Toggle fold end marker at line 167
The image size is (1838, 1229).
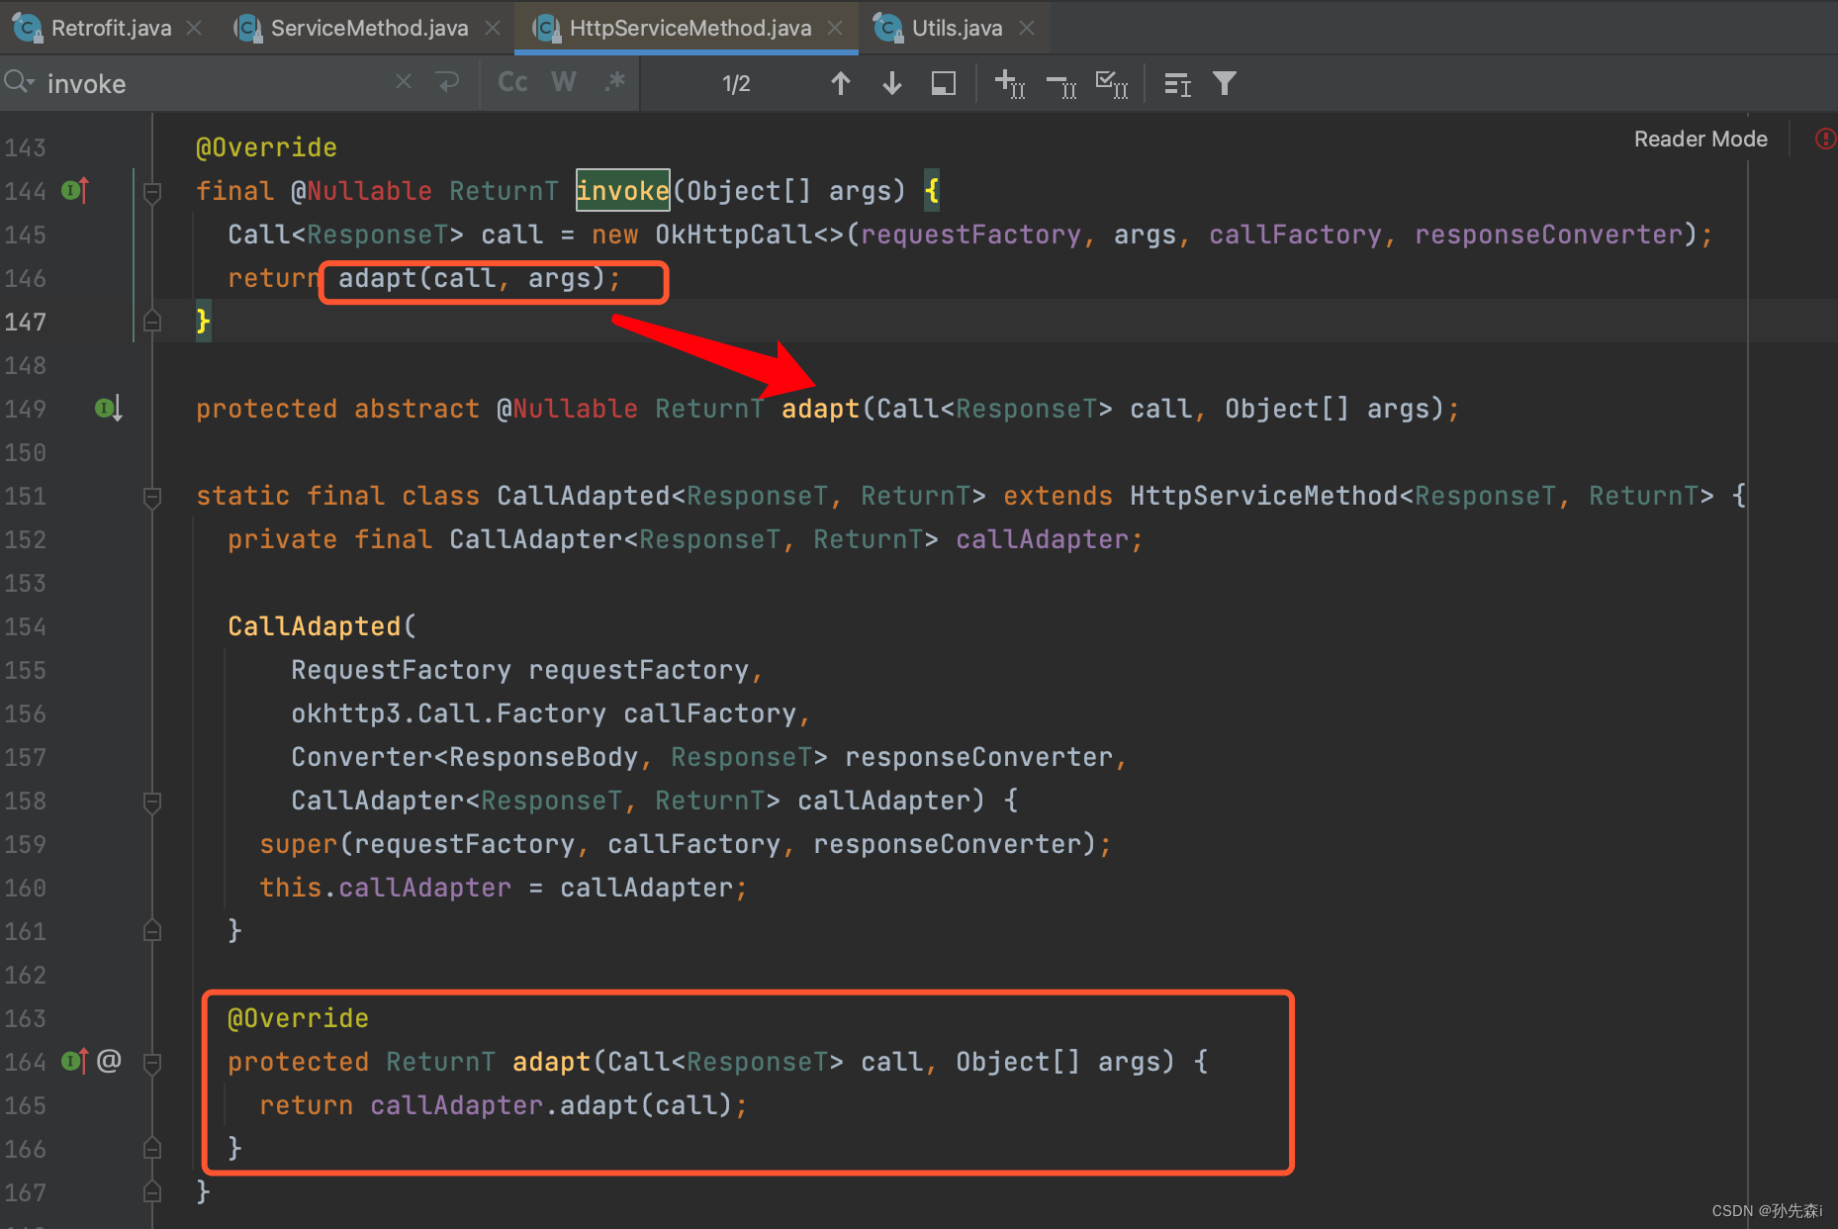point(152,1191)
